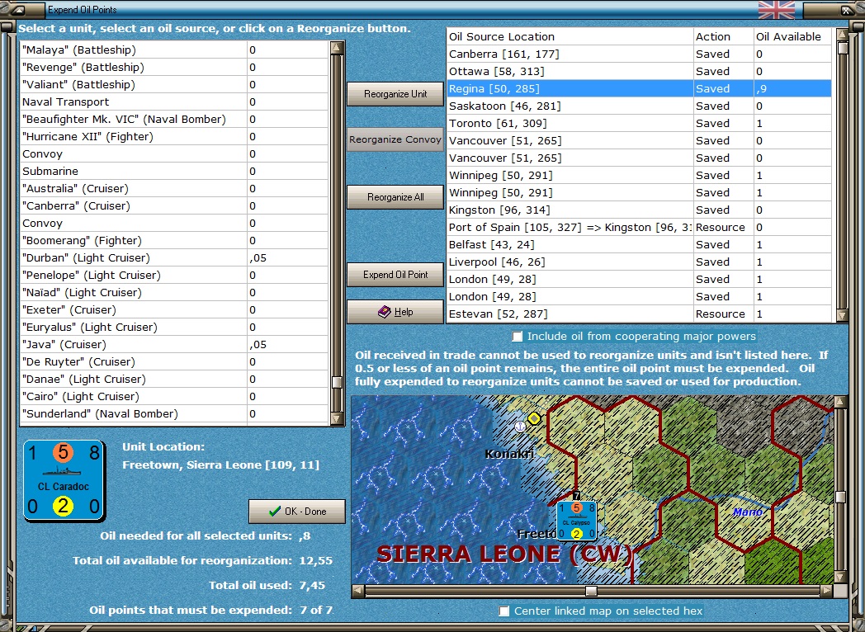Select Port of Spain => Kingston resource row
Image resolution: width=865 pixels, height=632 pixels.
click(x=639, y=227)
